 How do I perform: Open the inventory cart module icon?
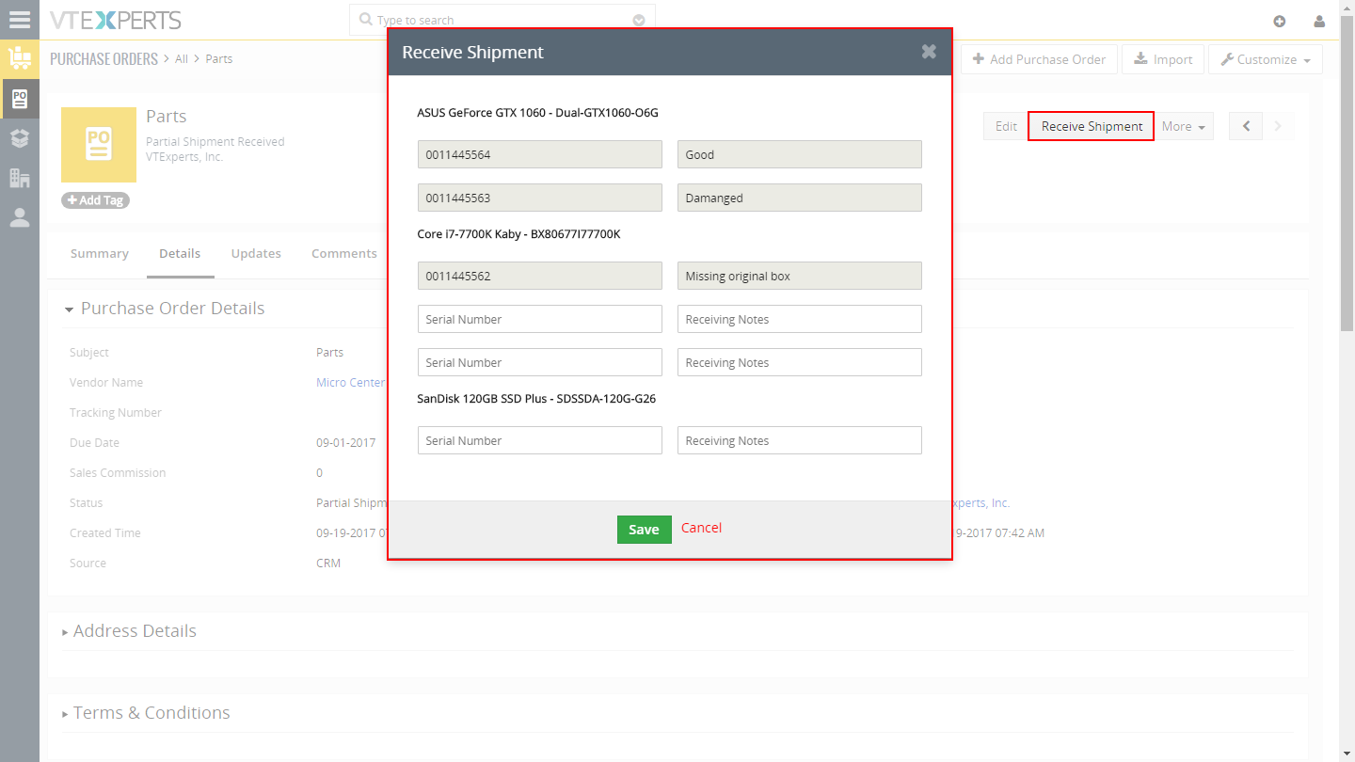coord(20,58)
